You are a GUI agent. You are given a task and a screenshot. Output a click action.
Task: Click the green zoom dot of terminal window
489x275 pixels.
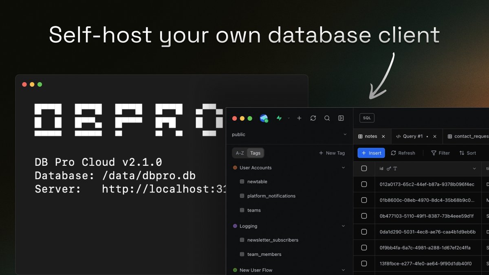[x=40, y=84]
